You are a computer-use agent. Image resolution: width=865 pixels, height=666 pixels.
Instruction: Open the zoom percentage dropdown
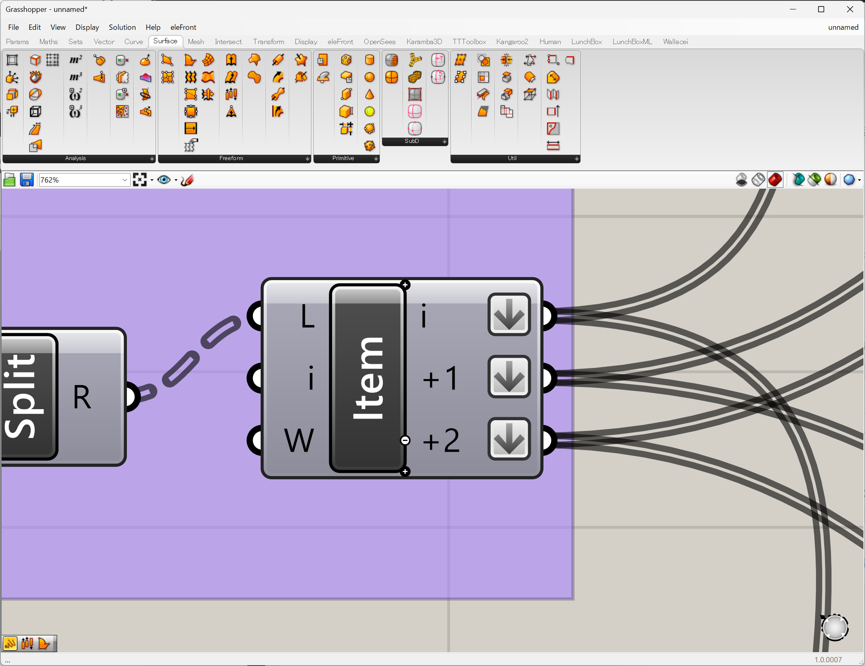(x=125, y=180)
